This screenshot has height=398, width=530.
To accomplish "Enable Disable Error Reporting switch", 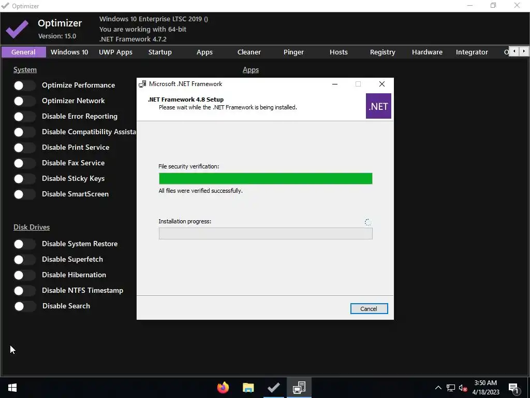I will [x=24, y=117].
